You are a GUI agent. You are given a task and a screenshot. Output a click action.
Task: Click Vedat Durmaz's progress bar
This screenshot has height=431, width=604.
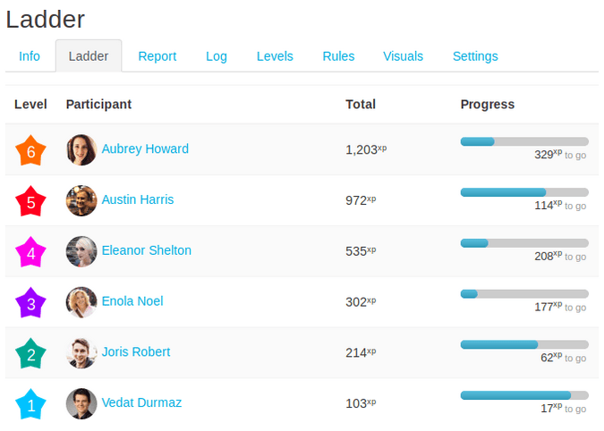[524, 395]
